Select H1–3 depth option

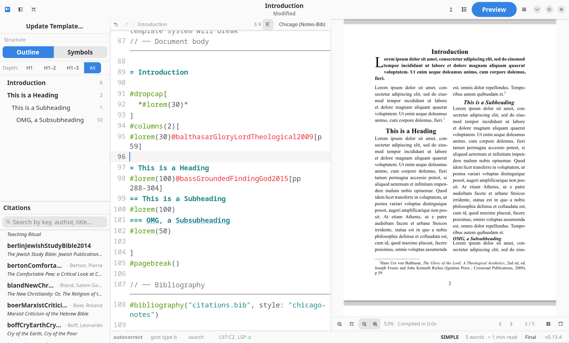(73, 68)
